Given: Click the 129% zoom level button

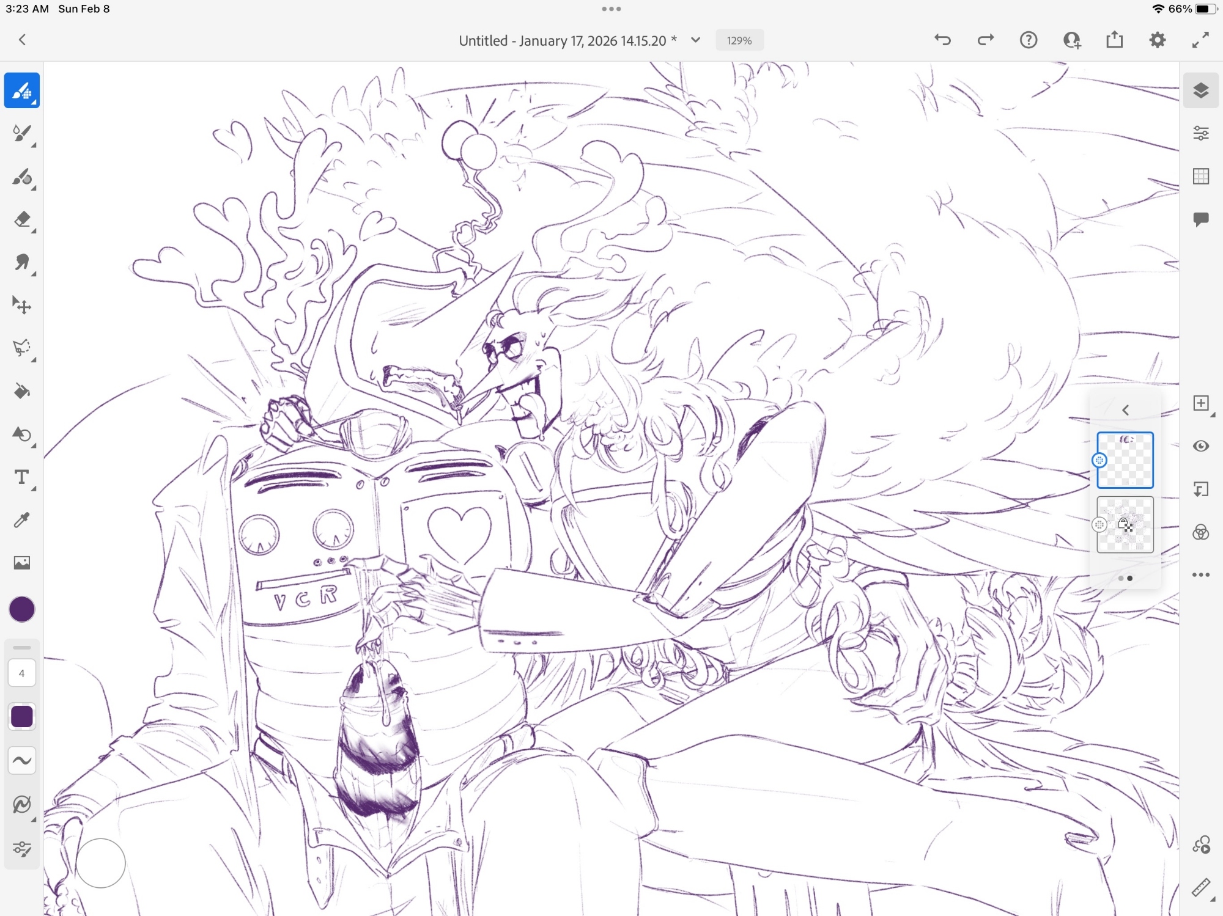Looking at the screenshot, I should point(739,40).
